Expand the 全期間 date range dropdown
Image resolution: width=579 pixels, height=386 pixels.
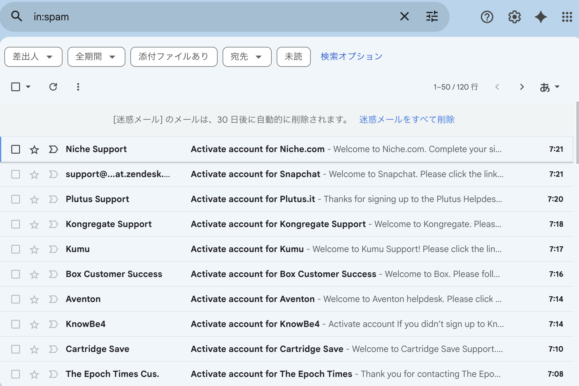pos(96,57)
